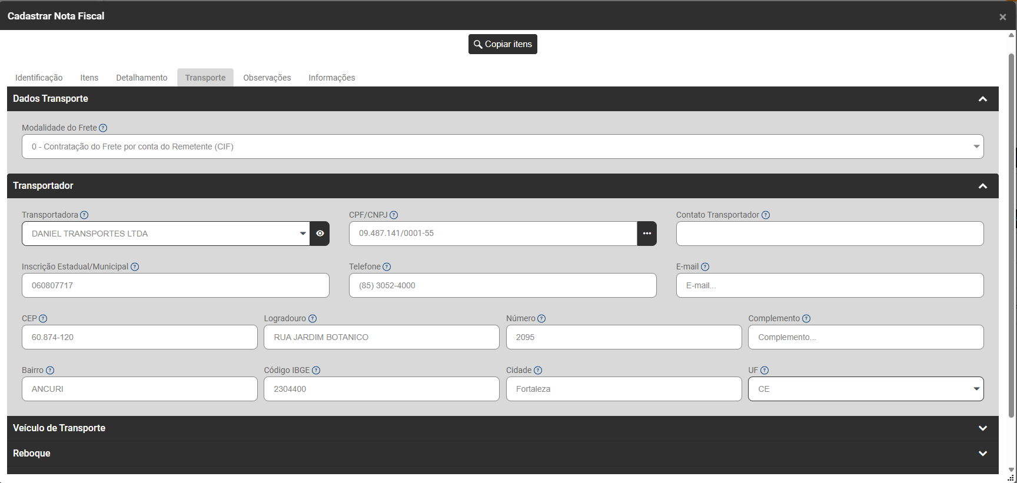This screenshot has height=483, width=1017.
Task: Expand the Veículo de Transporte section
Action: pyautogui.click(x=982, y=428)
